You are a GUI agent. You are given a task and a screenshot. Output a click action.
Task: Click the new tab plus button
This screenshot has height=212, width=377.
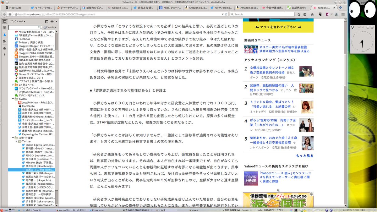pyautogui.click(x=341, y=7)
